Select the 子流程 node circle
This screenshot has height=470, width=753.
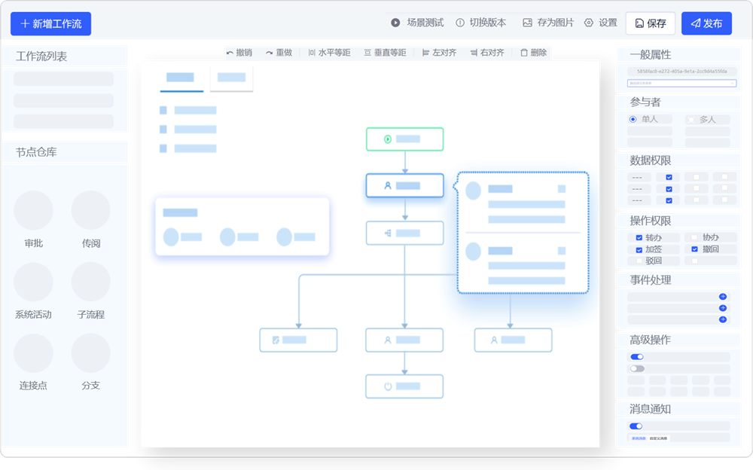click(91, 282)
